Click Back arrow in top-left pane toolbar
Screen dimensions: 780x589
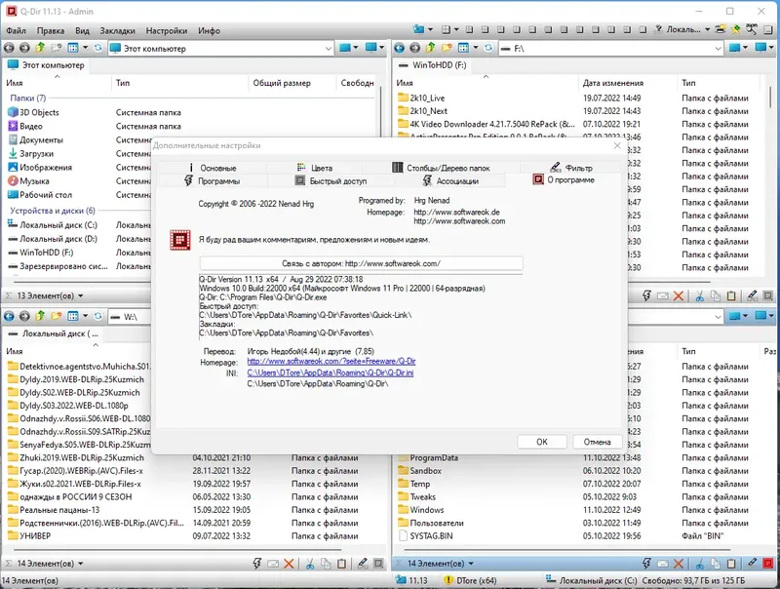pos(9,48)
